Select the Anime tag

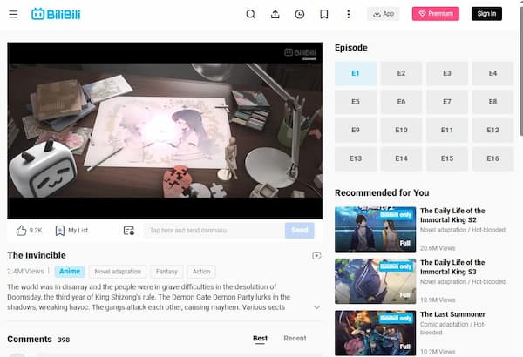70,272
